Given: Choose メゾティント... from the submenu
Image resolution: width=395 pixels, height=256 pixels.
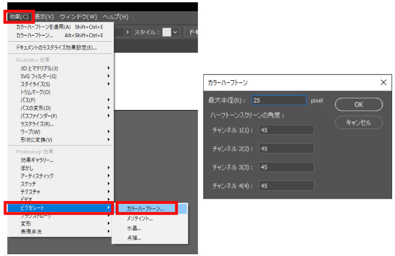Looking at the screenshot, I should pos(140,219).
